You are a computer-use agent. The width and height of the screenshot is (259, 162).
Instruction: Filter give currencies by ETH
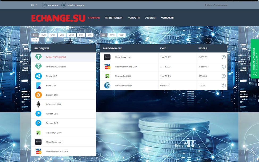[x=81, y=35]
